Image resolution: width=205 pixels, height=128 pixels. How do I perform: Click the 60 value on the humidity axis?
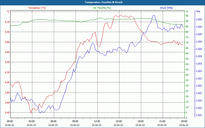click(187, 54)
